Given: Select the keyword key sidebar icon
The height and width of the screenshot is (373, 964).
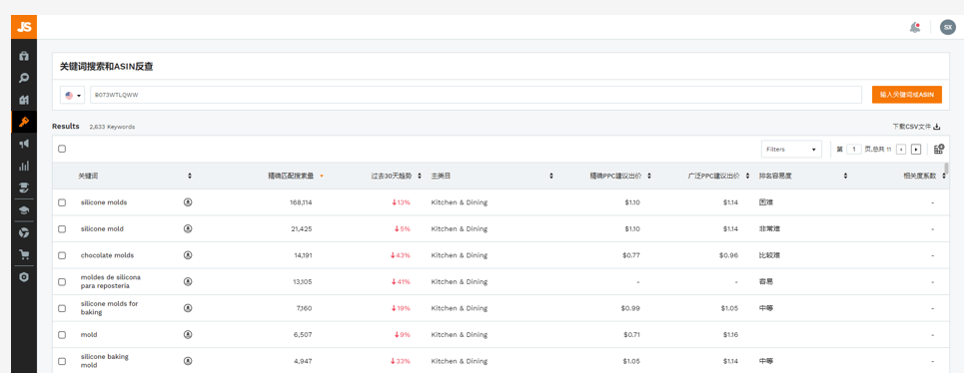Looking at the screenshot, I should (x=24, y=122).
